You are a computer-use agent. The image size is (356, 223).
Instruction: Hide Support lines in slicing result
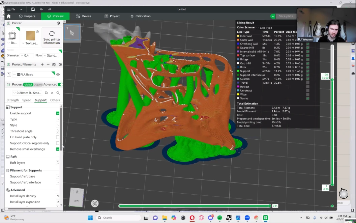coord(308,71)
